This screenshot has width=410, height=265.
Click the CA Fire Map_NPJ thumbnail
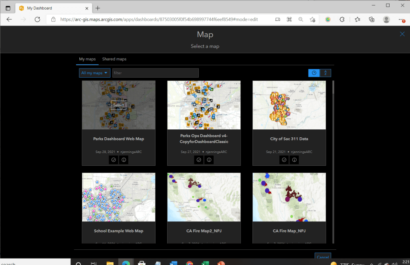(289, 197)
